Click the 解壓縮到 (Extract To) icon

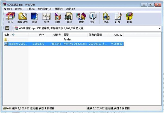[23, 18]
